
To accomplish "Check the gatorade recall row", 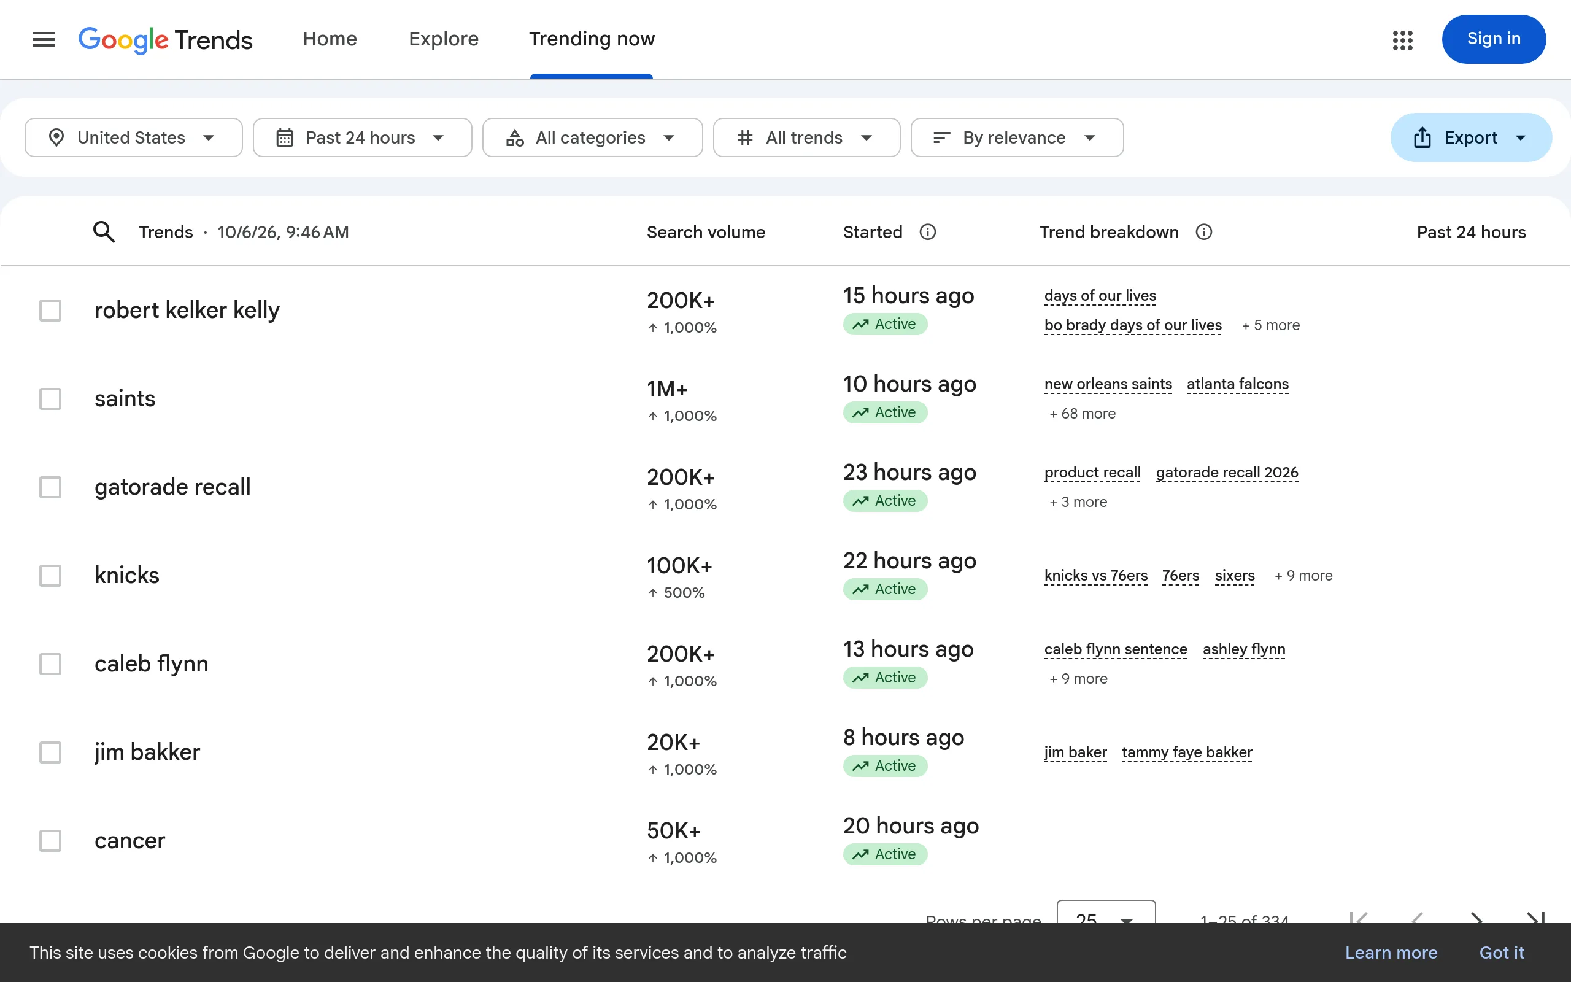I will 50,487.
